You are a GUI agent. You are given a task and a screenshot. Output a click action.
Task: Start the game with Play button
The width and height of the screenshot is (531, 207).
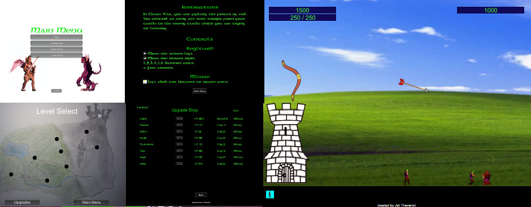56,37
